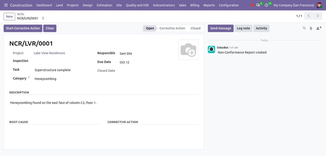
Task: Click the red recording indicator dot
Action: 252,5
